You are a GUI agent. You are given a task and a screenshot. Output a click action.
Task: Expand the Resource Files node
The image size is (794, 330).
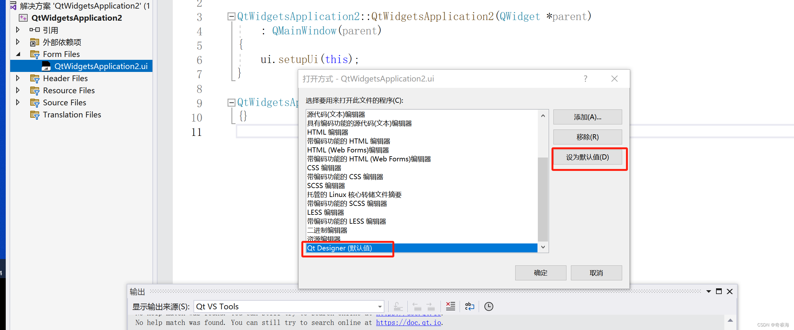pos(18,90)
